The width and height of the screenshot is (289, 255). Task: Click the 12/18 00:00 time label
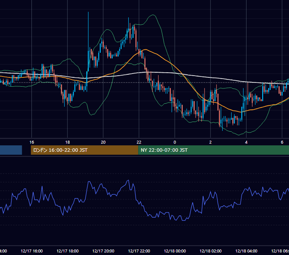tap(175, 251)
